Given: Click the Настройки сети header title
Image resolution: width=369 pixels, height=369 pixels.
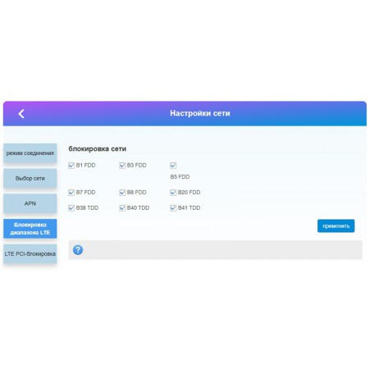Looking at the screenshot, I should click(x=200, y=113).
